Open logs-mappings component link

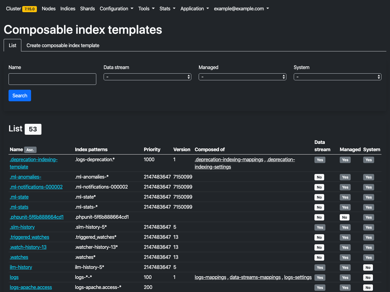point(211,277)
